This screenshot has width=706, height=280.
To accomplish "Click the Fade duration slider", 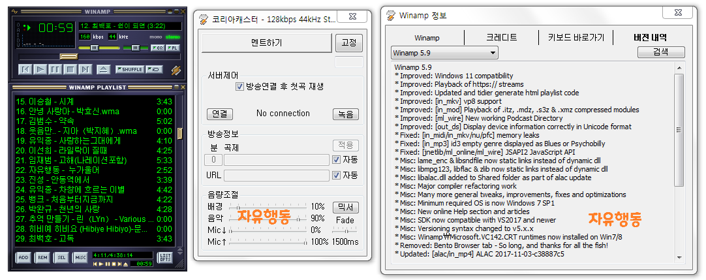I will tap(345, 230).
